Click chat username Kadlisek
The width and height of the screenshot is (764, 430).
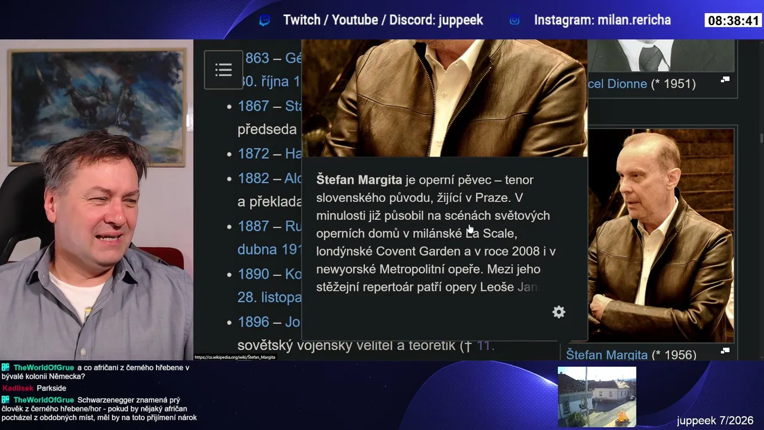tap(18, 388)
